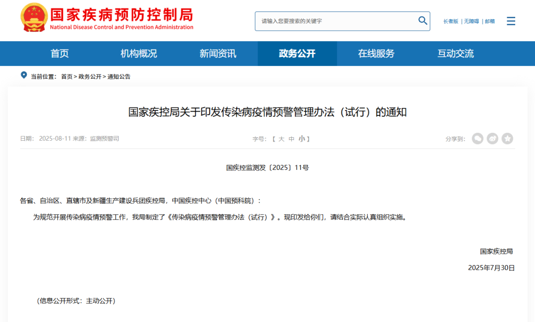Image resolution: width=535 pixels, height=322 pixels.
Task: Switch to 长者版 version
Action: click(451, 21)
